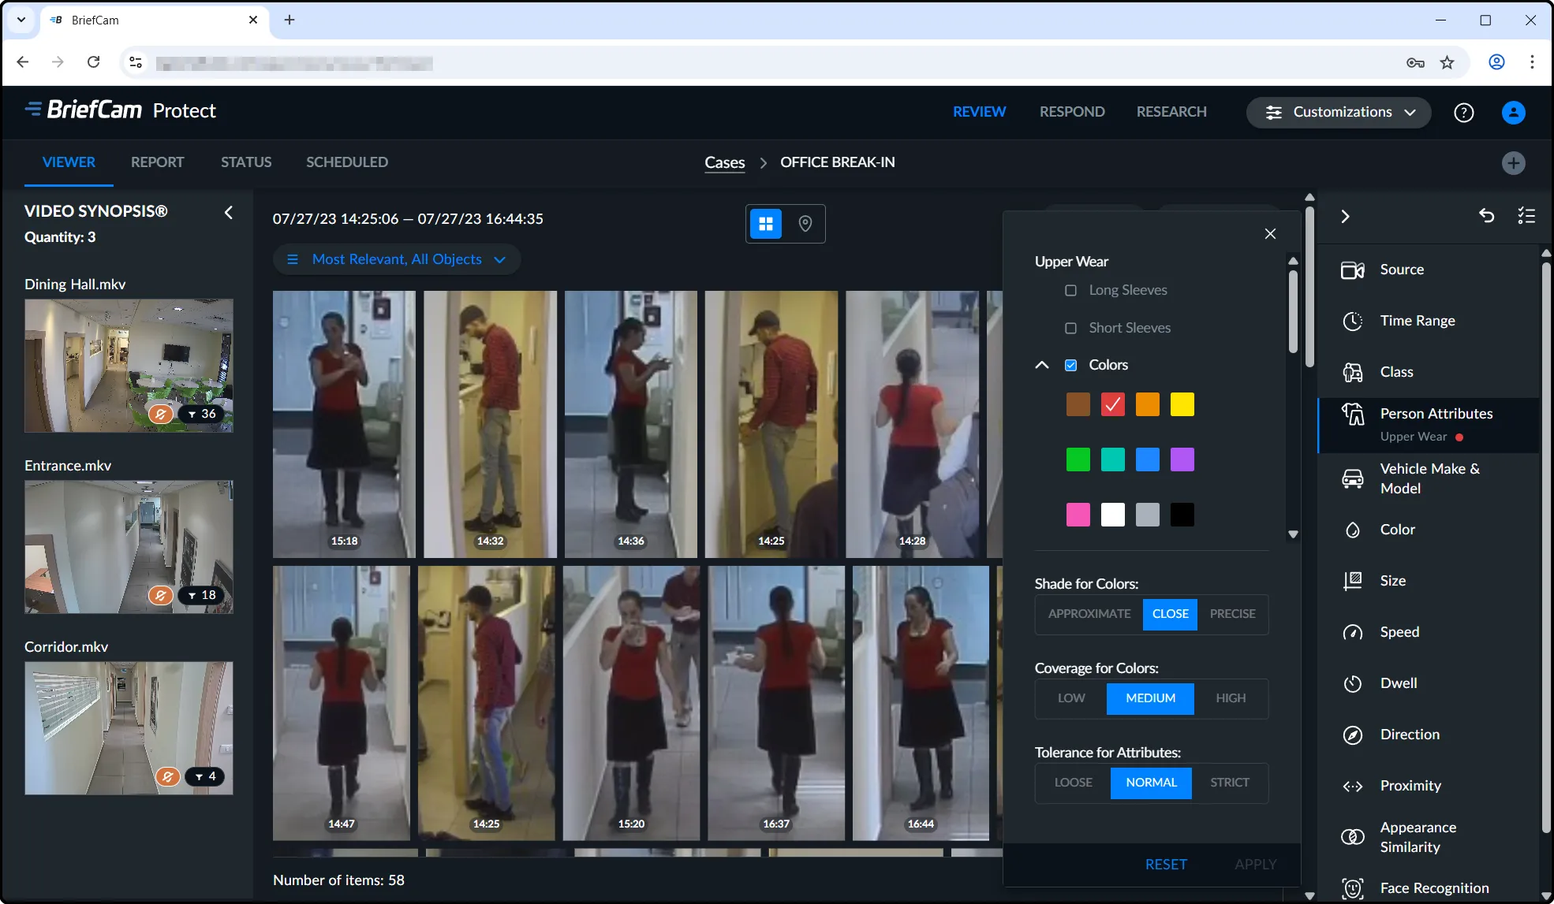Viewport: 1554px width, 904px height.
Task: Check the Long Sleeves checkbox
Action: (x=1070, y=291)
